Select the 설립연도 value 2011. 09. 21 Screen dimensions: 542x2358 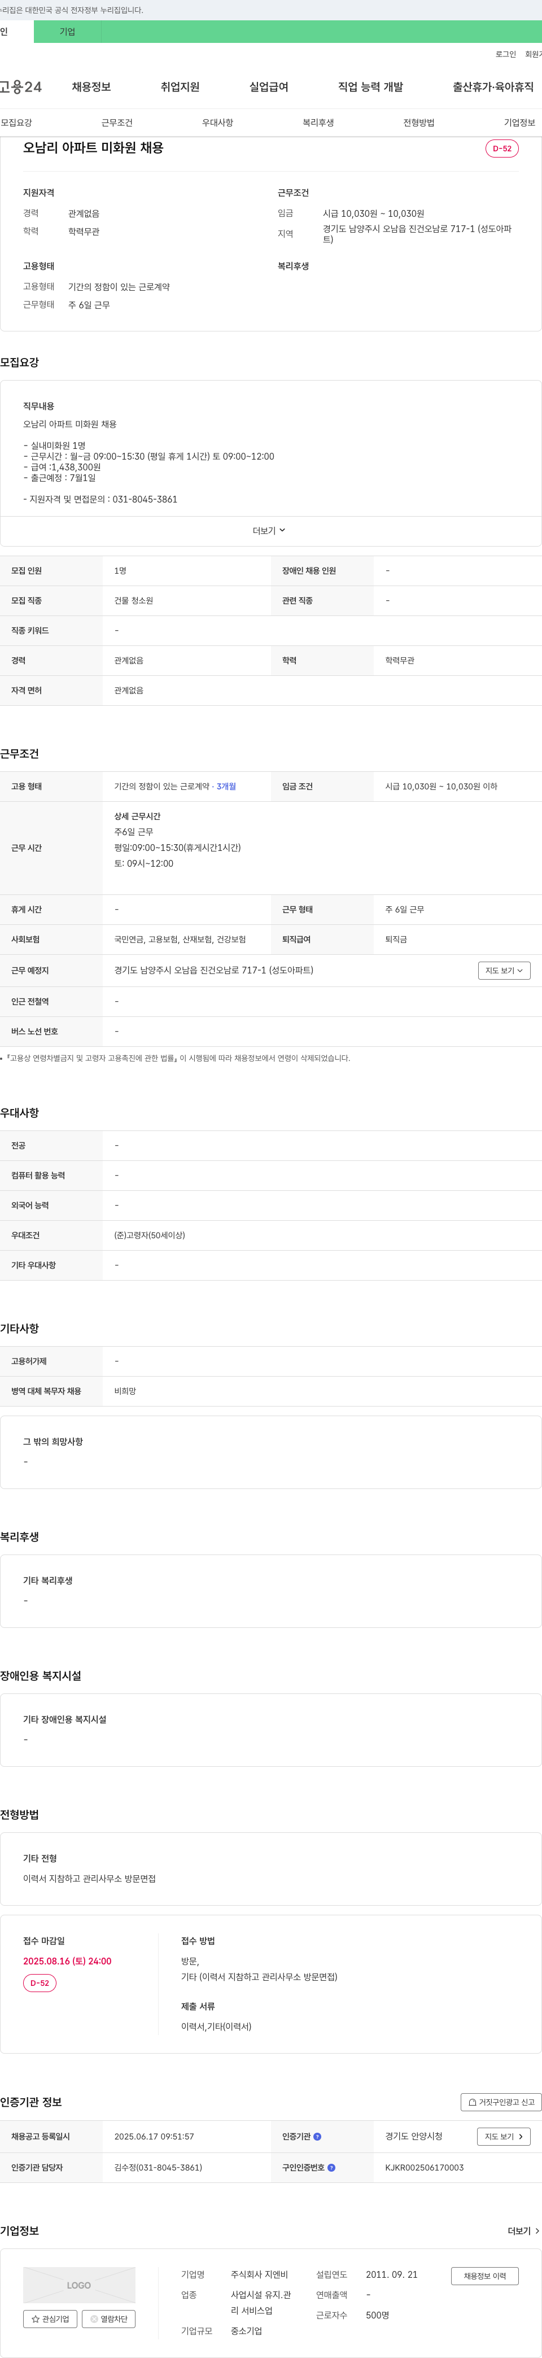(392, 2274)
